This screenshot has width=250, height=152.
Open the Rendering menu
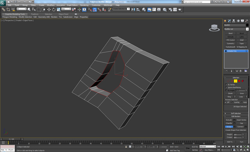pos(84,5)
